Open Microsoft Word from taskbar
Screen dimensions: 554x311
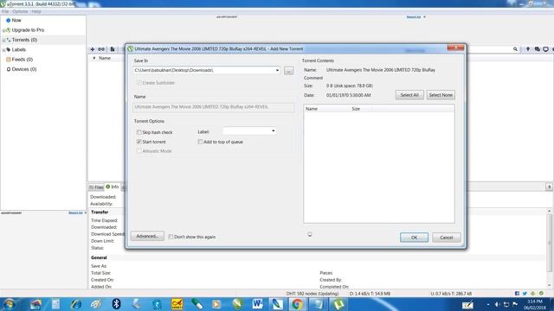[x=257, y=304]
